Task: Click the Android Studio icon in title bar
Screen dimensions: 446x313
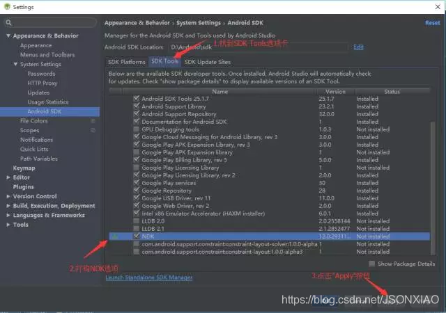Action: click(x=7, y=6)
